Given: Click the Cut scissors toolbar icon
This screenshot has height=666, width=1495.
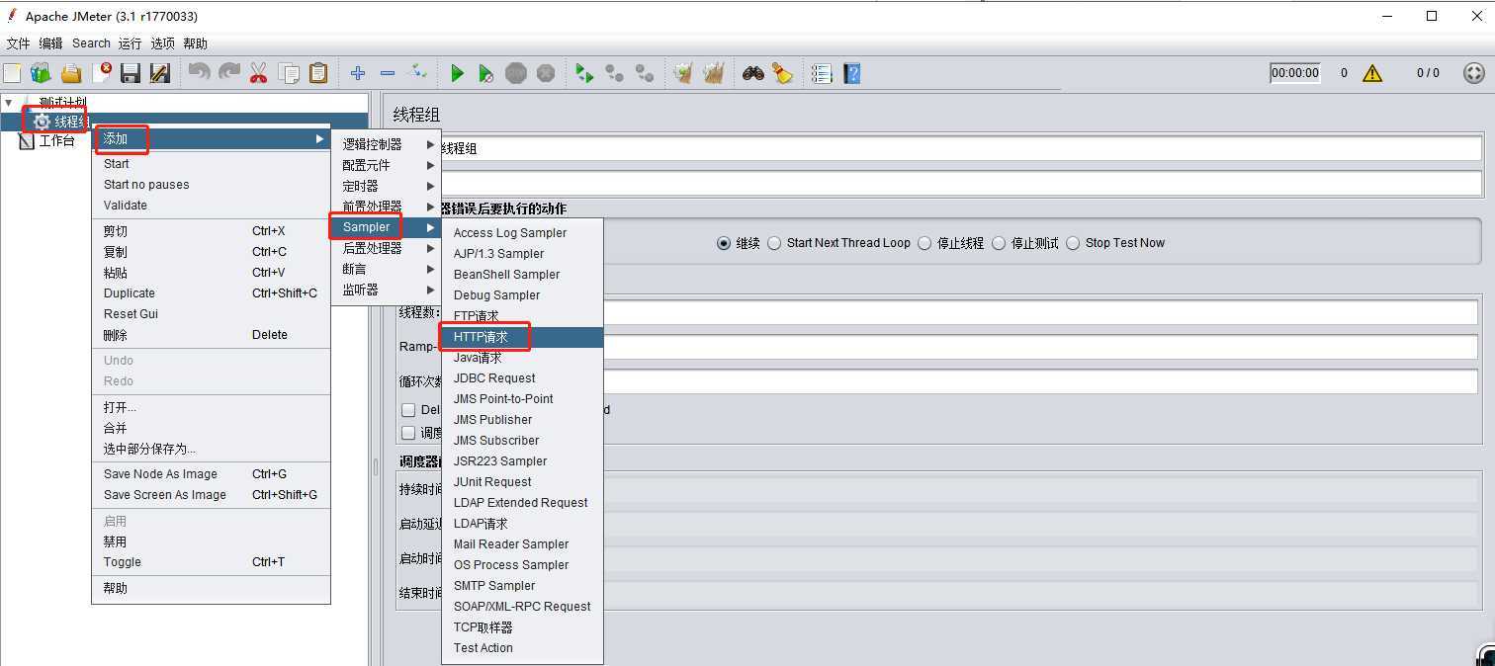Looking at the screenshot, I should pos(259,73).
